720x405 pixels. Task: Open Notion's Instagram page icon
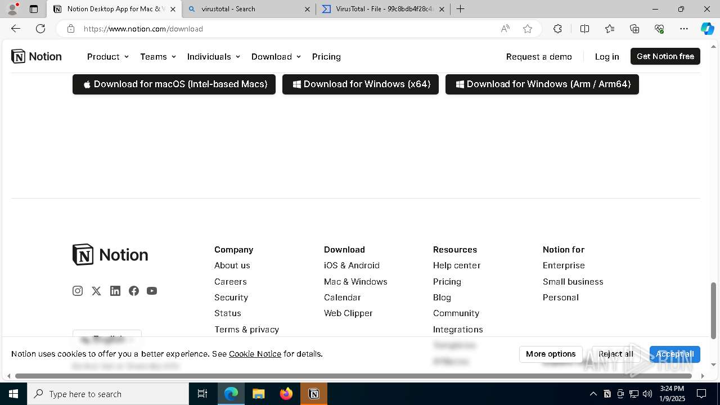point(78,291)
